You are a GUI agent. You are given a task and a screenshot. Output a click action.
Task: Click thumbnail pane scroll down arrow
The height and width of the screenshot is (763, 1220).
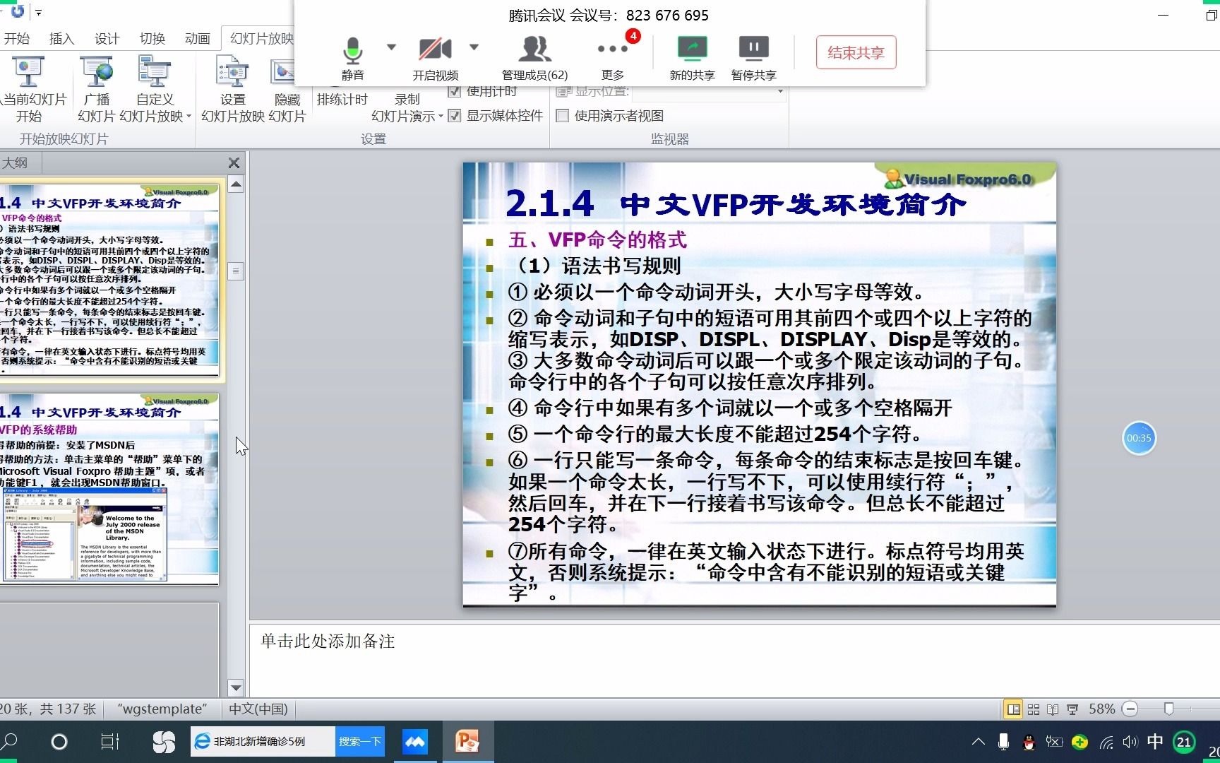coord(236,687)
